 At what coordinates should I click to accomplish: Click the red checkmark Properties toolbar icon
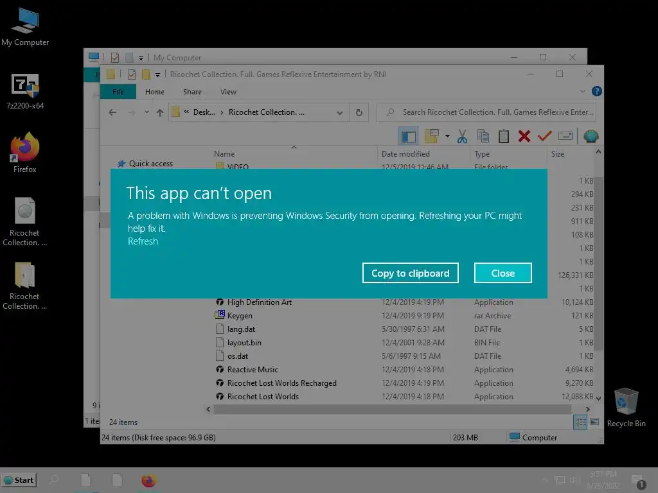pos(545,136)
